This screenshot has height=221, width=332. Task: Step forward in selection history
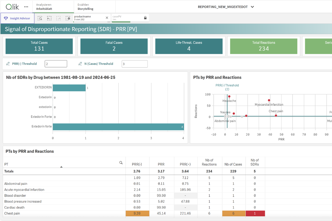58,18
